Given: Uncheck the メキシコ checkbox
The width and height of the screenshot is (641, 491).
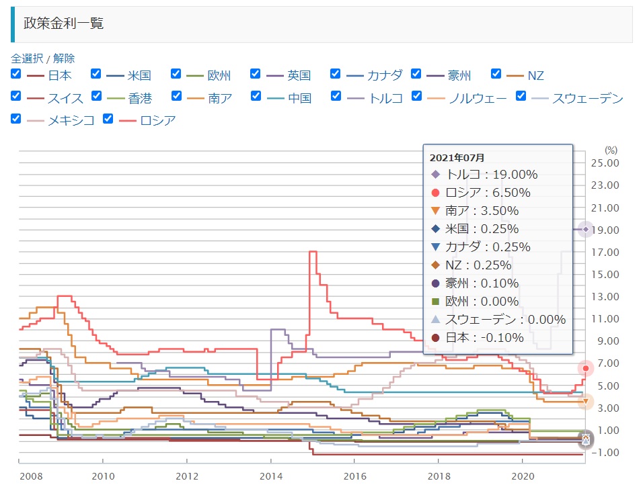Looking at the screenshot, I should pos(15,119).
